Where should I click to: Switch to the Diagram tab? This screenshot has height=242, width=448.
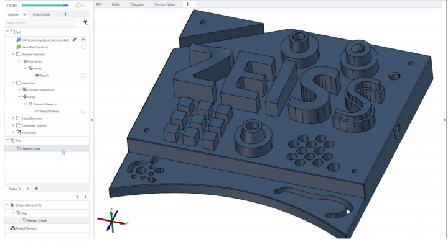coord(137,4)
